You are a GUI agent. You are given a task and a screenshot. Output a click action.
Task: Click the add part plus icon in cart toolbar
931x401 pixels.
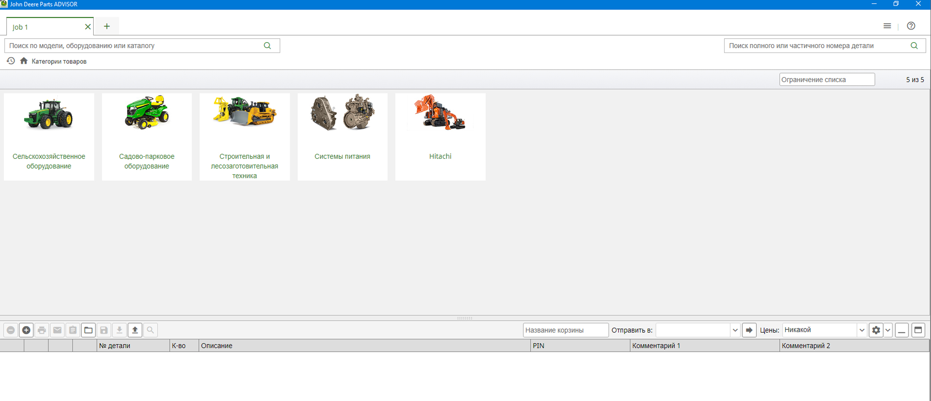point(26,330)
